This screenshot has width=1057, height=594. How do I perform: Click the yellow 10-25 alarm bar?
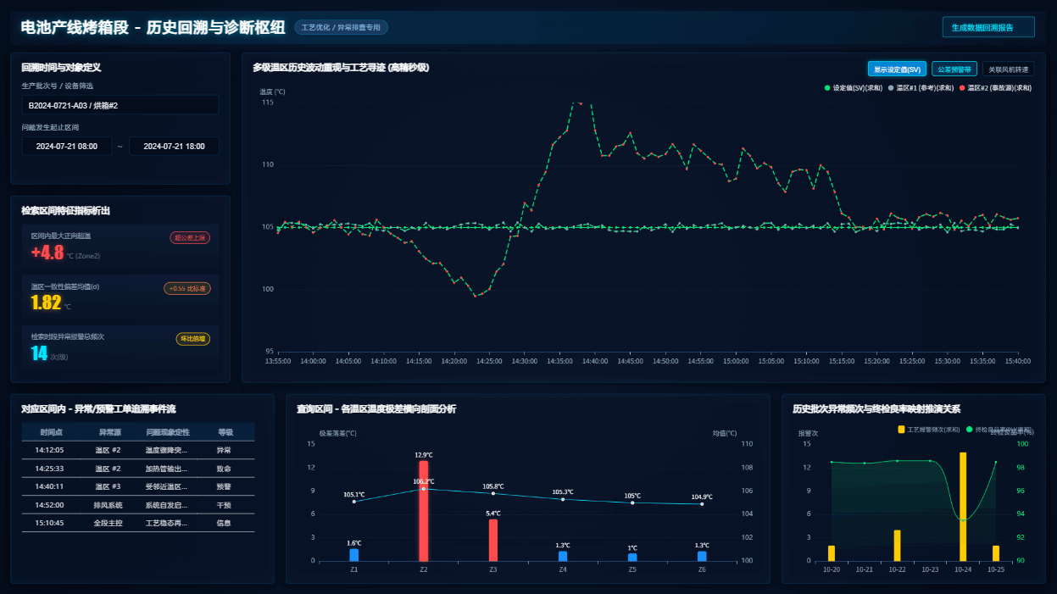[x=996, y=553]
